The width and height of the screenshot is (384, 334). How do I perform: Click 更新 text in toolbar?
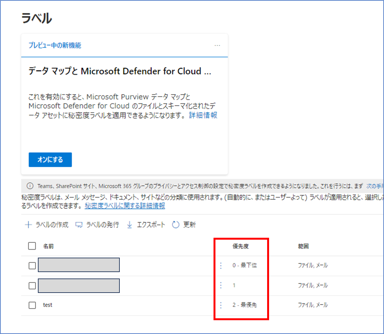click(x=189, y=225)
